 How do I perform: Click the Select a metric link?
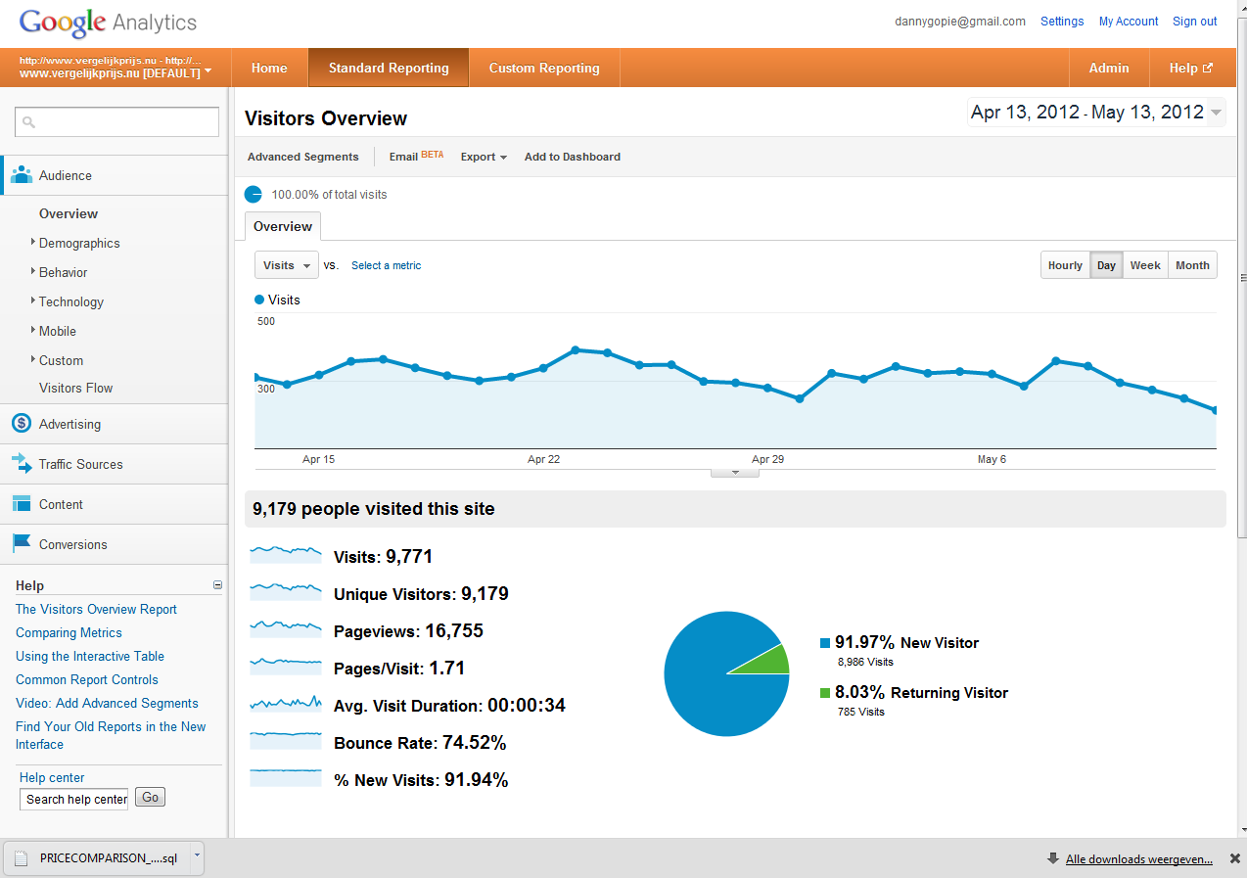(387, 265)
